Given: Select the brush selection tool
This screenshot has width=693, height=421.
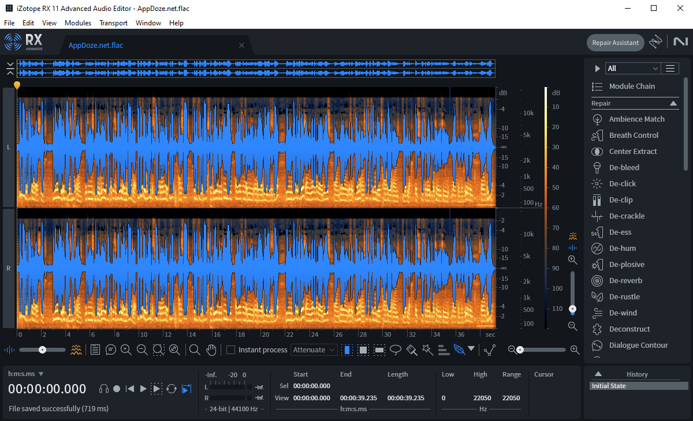Looking at the screenshot, I should coord(412,349).
